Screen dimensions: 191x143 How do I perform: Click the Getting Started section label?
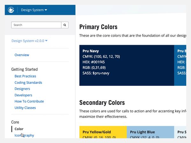(25, 69)
